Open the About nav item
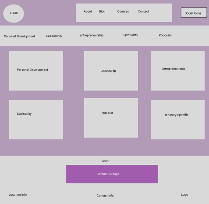 tap(88, 11)
